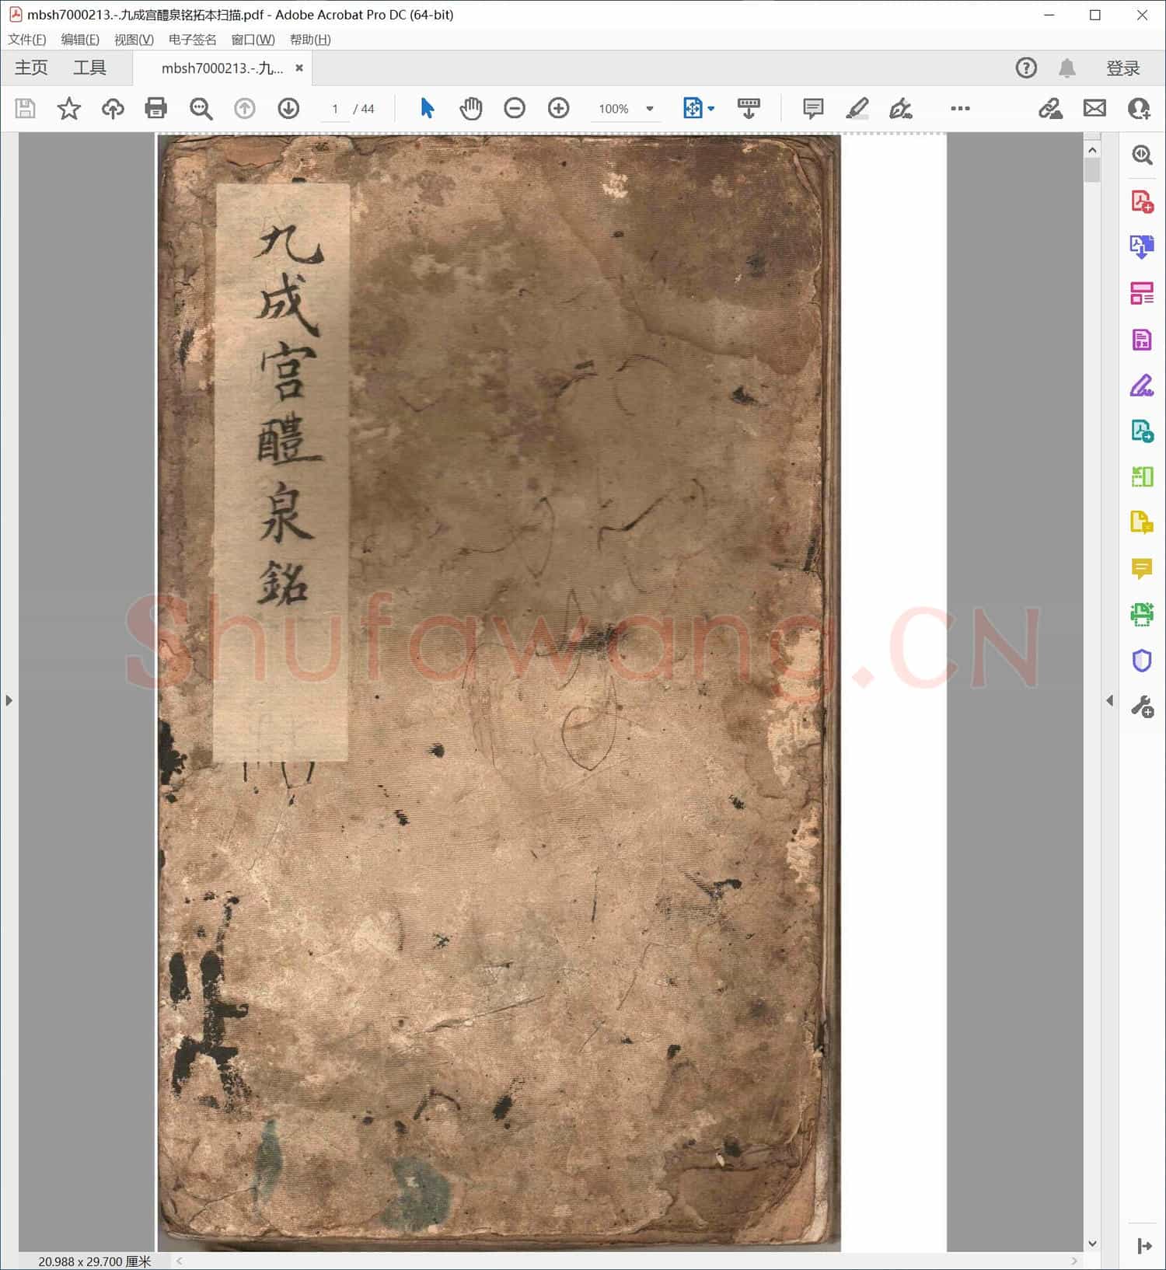Open Fill & Sign tool in right pane
1166x1270 pixels.
(x=1142, y=385)
